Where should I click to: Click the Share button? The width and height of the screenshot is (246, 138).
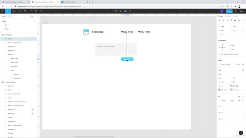[229, 11]
